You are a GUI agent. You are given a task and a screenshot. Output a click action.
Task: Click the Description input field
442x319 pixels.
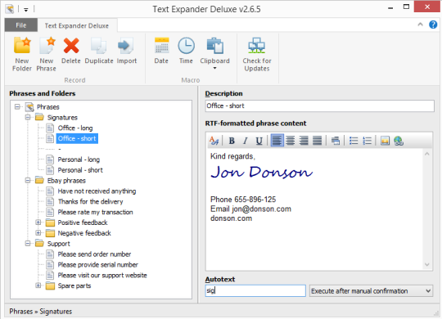pos(320,106)
